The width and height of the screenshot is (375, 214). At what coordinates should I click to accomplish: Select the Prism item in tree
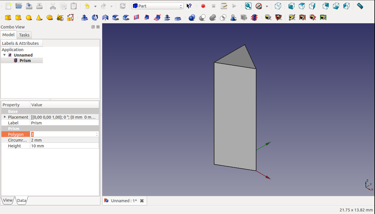tap(25, 61)
